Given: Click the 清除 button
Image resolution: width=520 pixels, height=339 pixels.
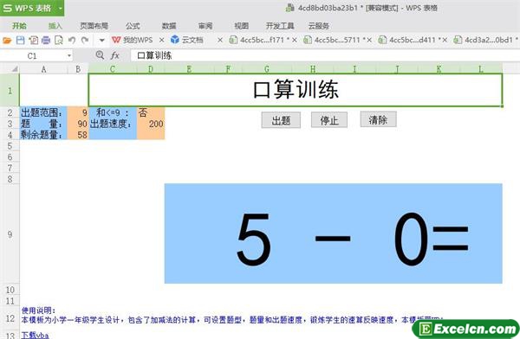Looking at the screenshot, I should 378,119.
